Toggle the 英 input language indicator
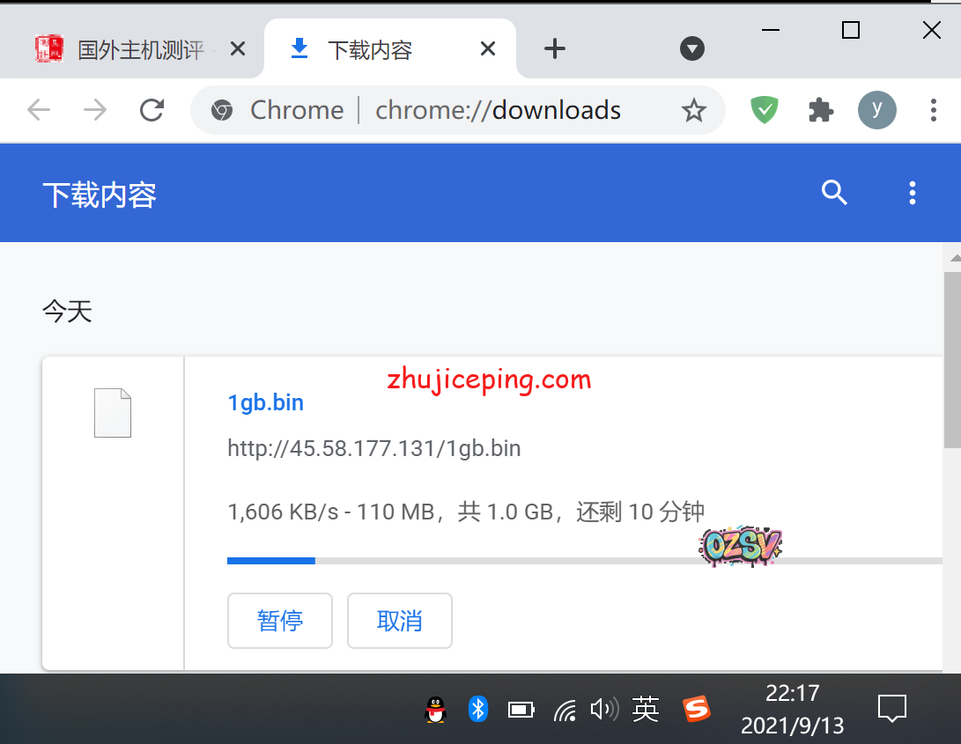The height and width of the screenshot is (744, 961). pyautogui.click(x=646, y=709)
